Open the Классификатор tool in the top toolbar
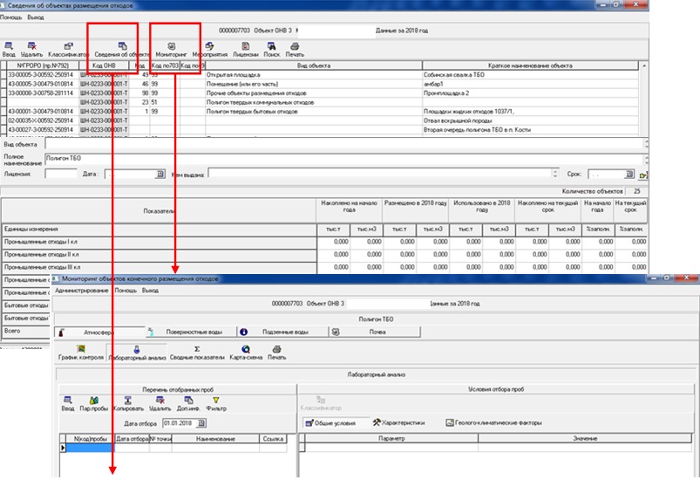 click(x=65, y=48)
